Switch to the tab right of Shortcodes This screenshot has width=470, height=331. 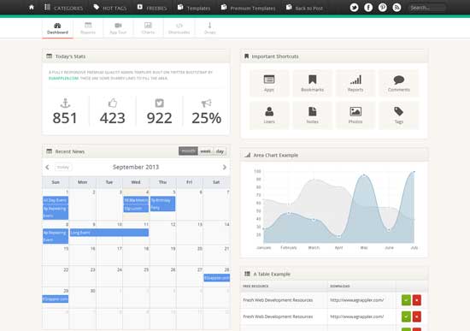pyautogui.click(x=210, y=28)
